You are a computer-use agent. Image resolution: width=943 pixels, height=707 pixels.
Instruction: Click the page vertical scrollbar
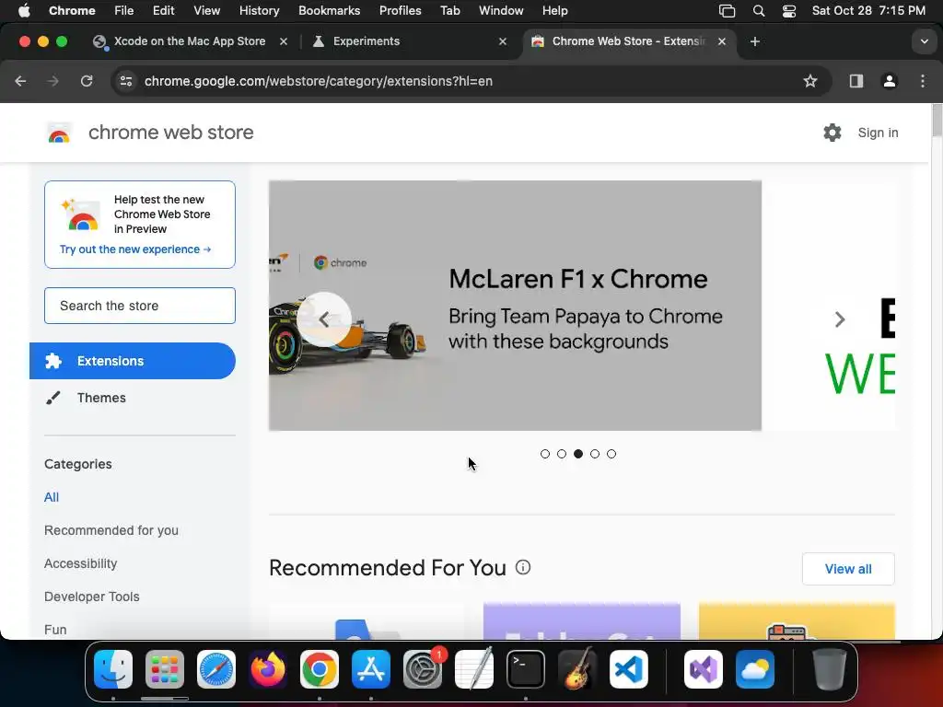pos(937,121)
